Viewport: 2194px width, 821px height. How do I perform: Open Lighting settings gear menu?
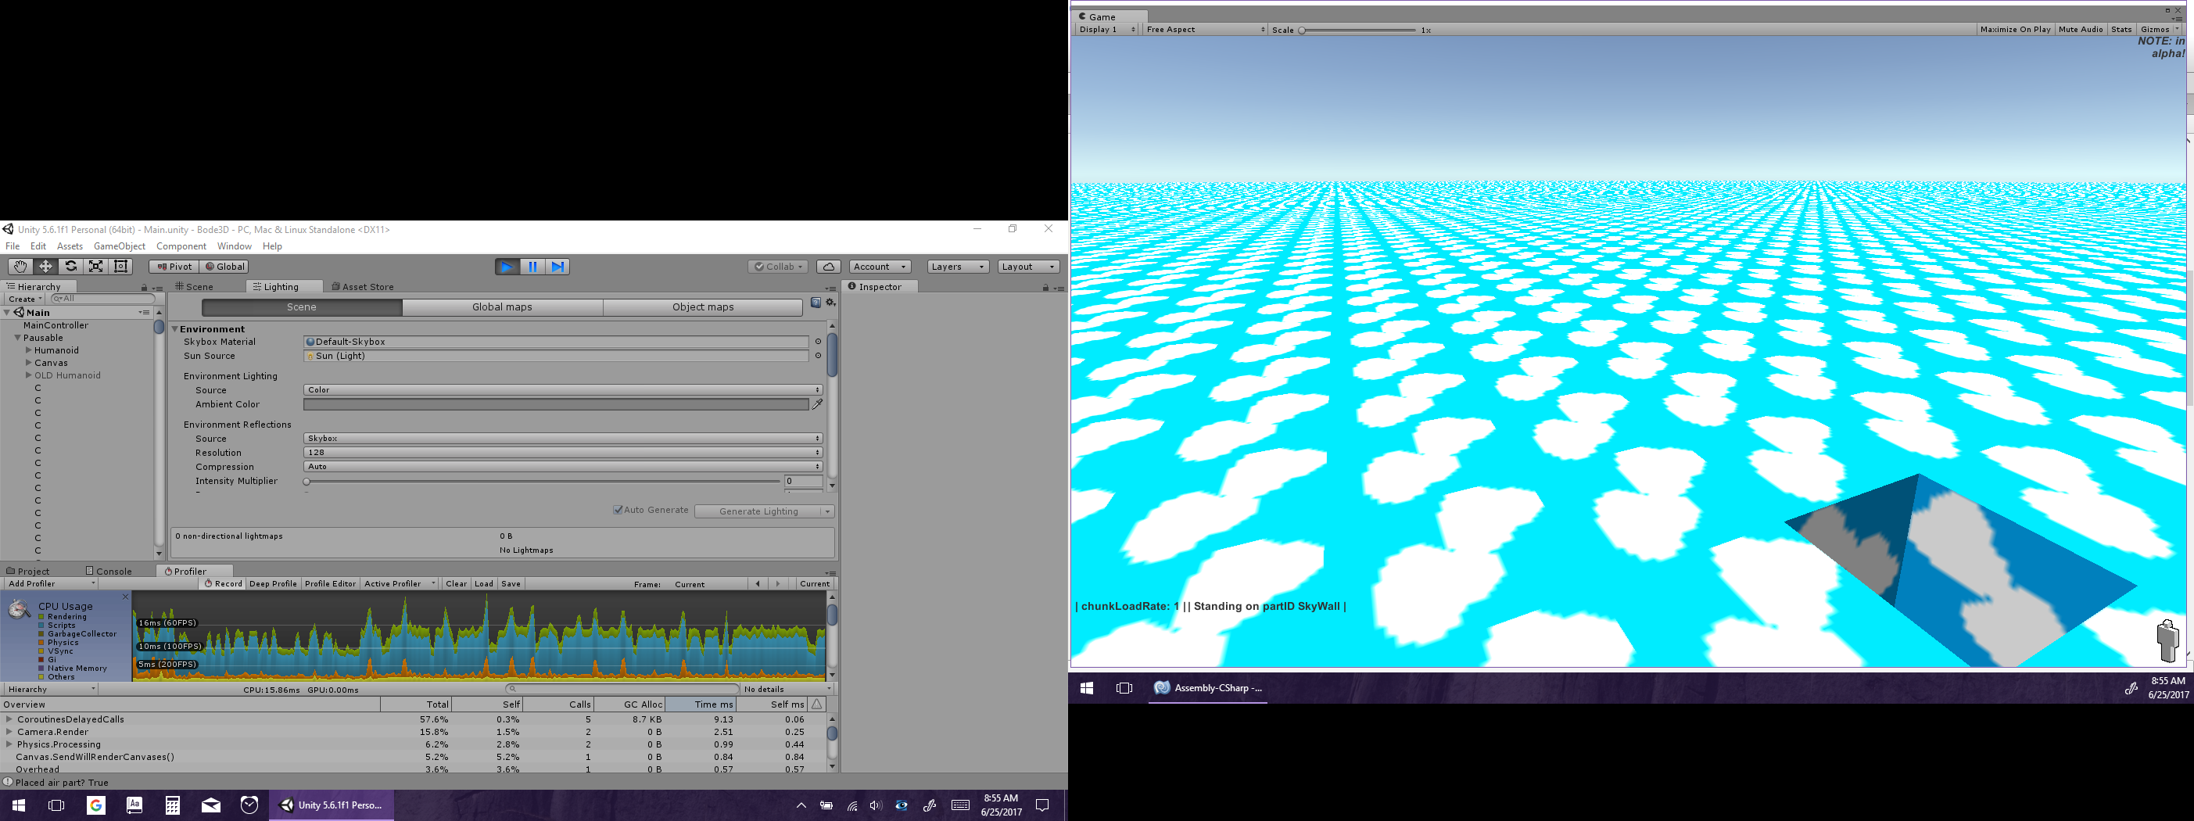click(830, 303)
